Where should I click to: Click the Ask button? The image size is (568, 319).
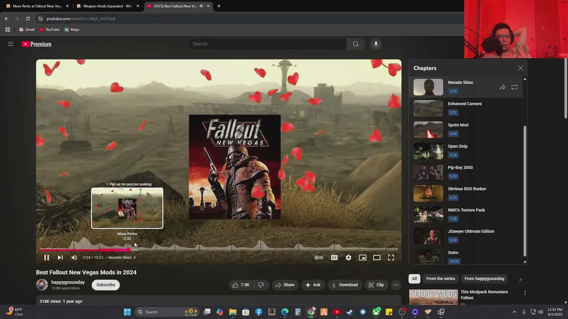point(313,285)
